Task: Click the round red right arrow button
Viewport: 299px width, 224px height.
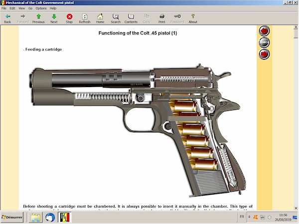Action: tap(264, 54)
